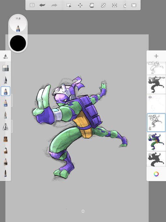Screen dimensions: 166x222
Task: Pick the ink fountain pen brush
Action: point(6,80)
